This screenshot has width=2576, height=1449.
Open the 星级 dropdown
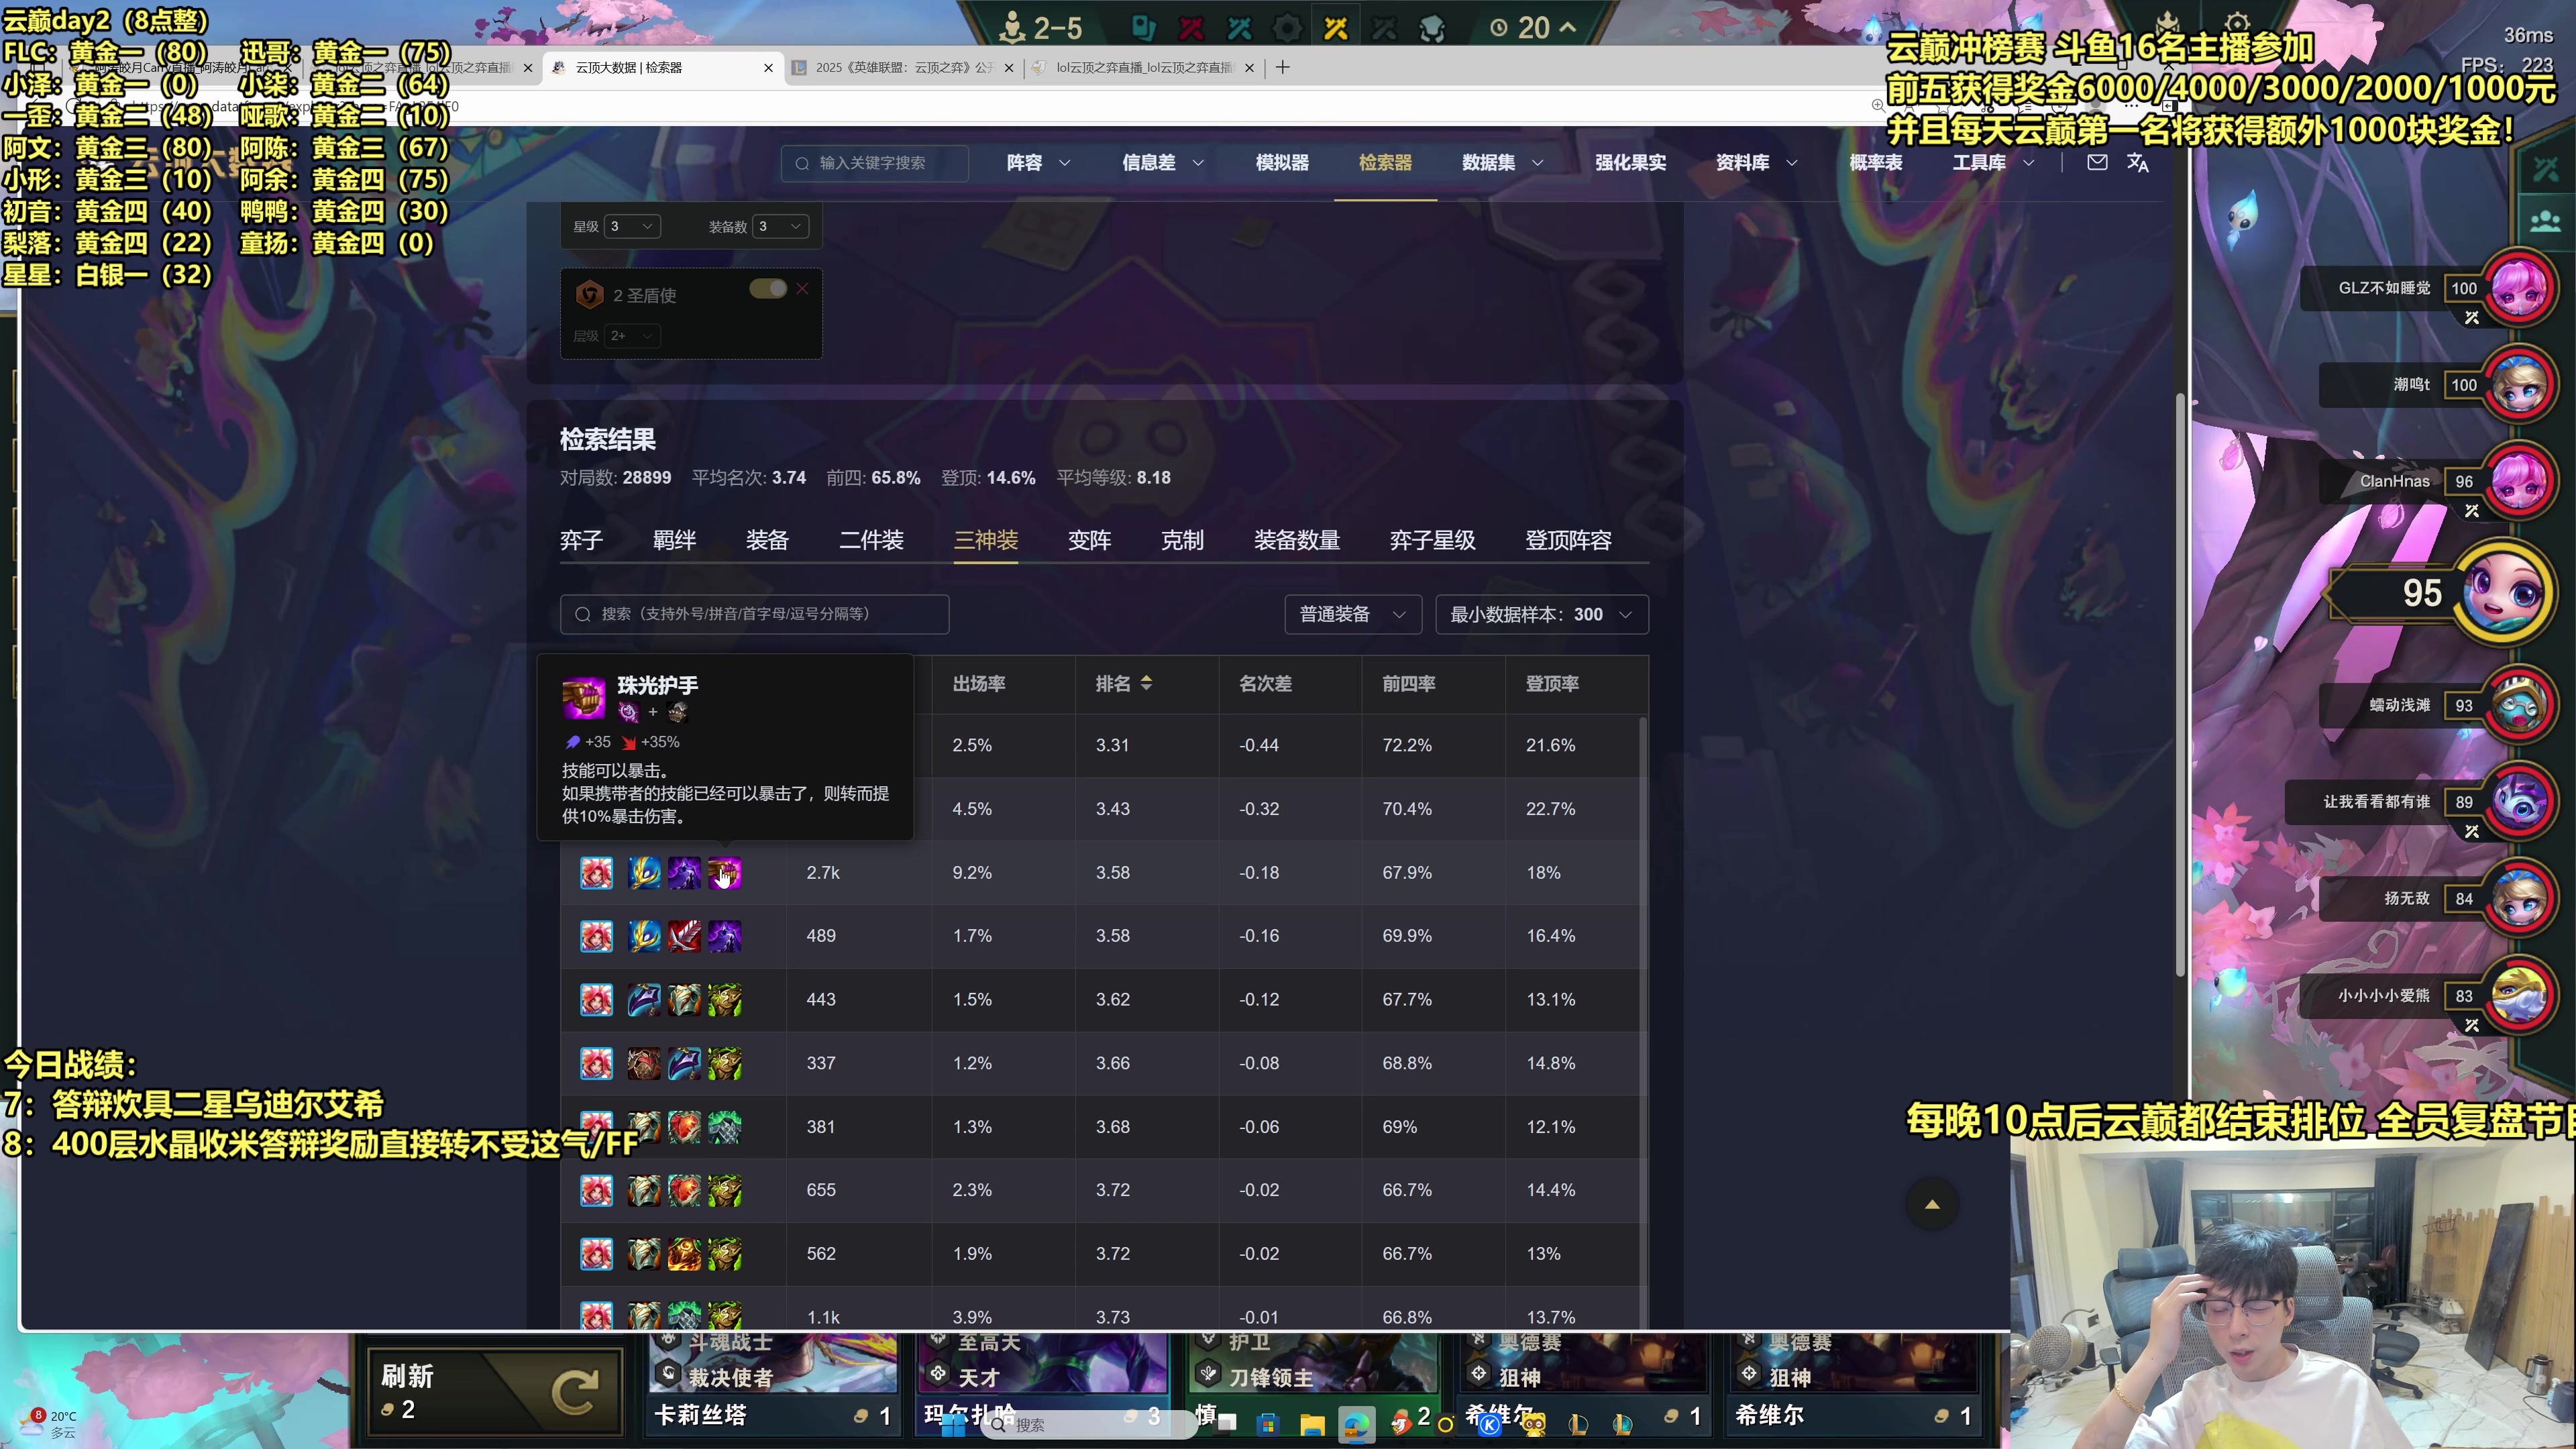[x=632, y=226]
